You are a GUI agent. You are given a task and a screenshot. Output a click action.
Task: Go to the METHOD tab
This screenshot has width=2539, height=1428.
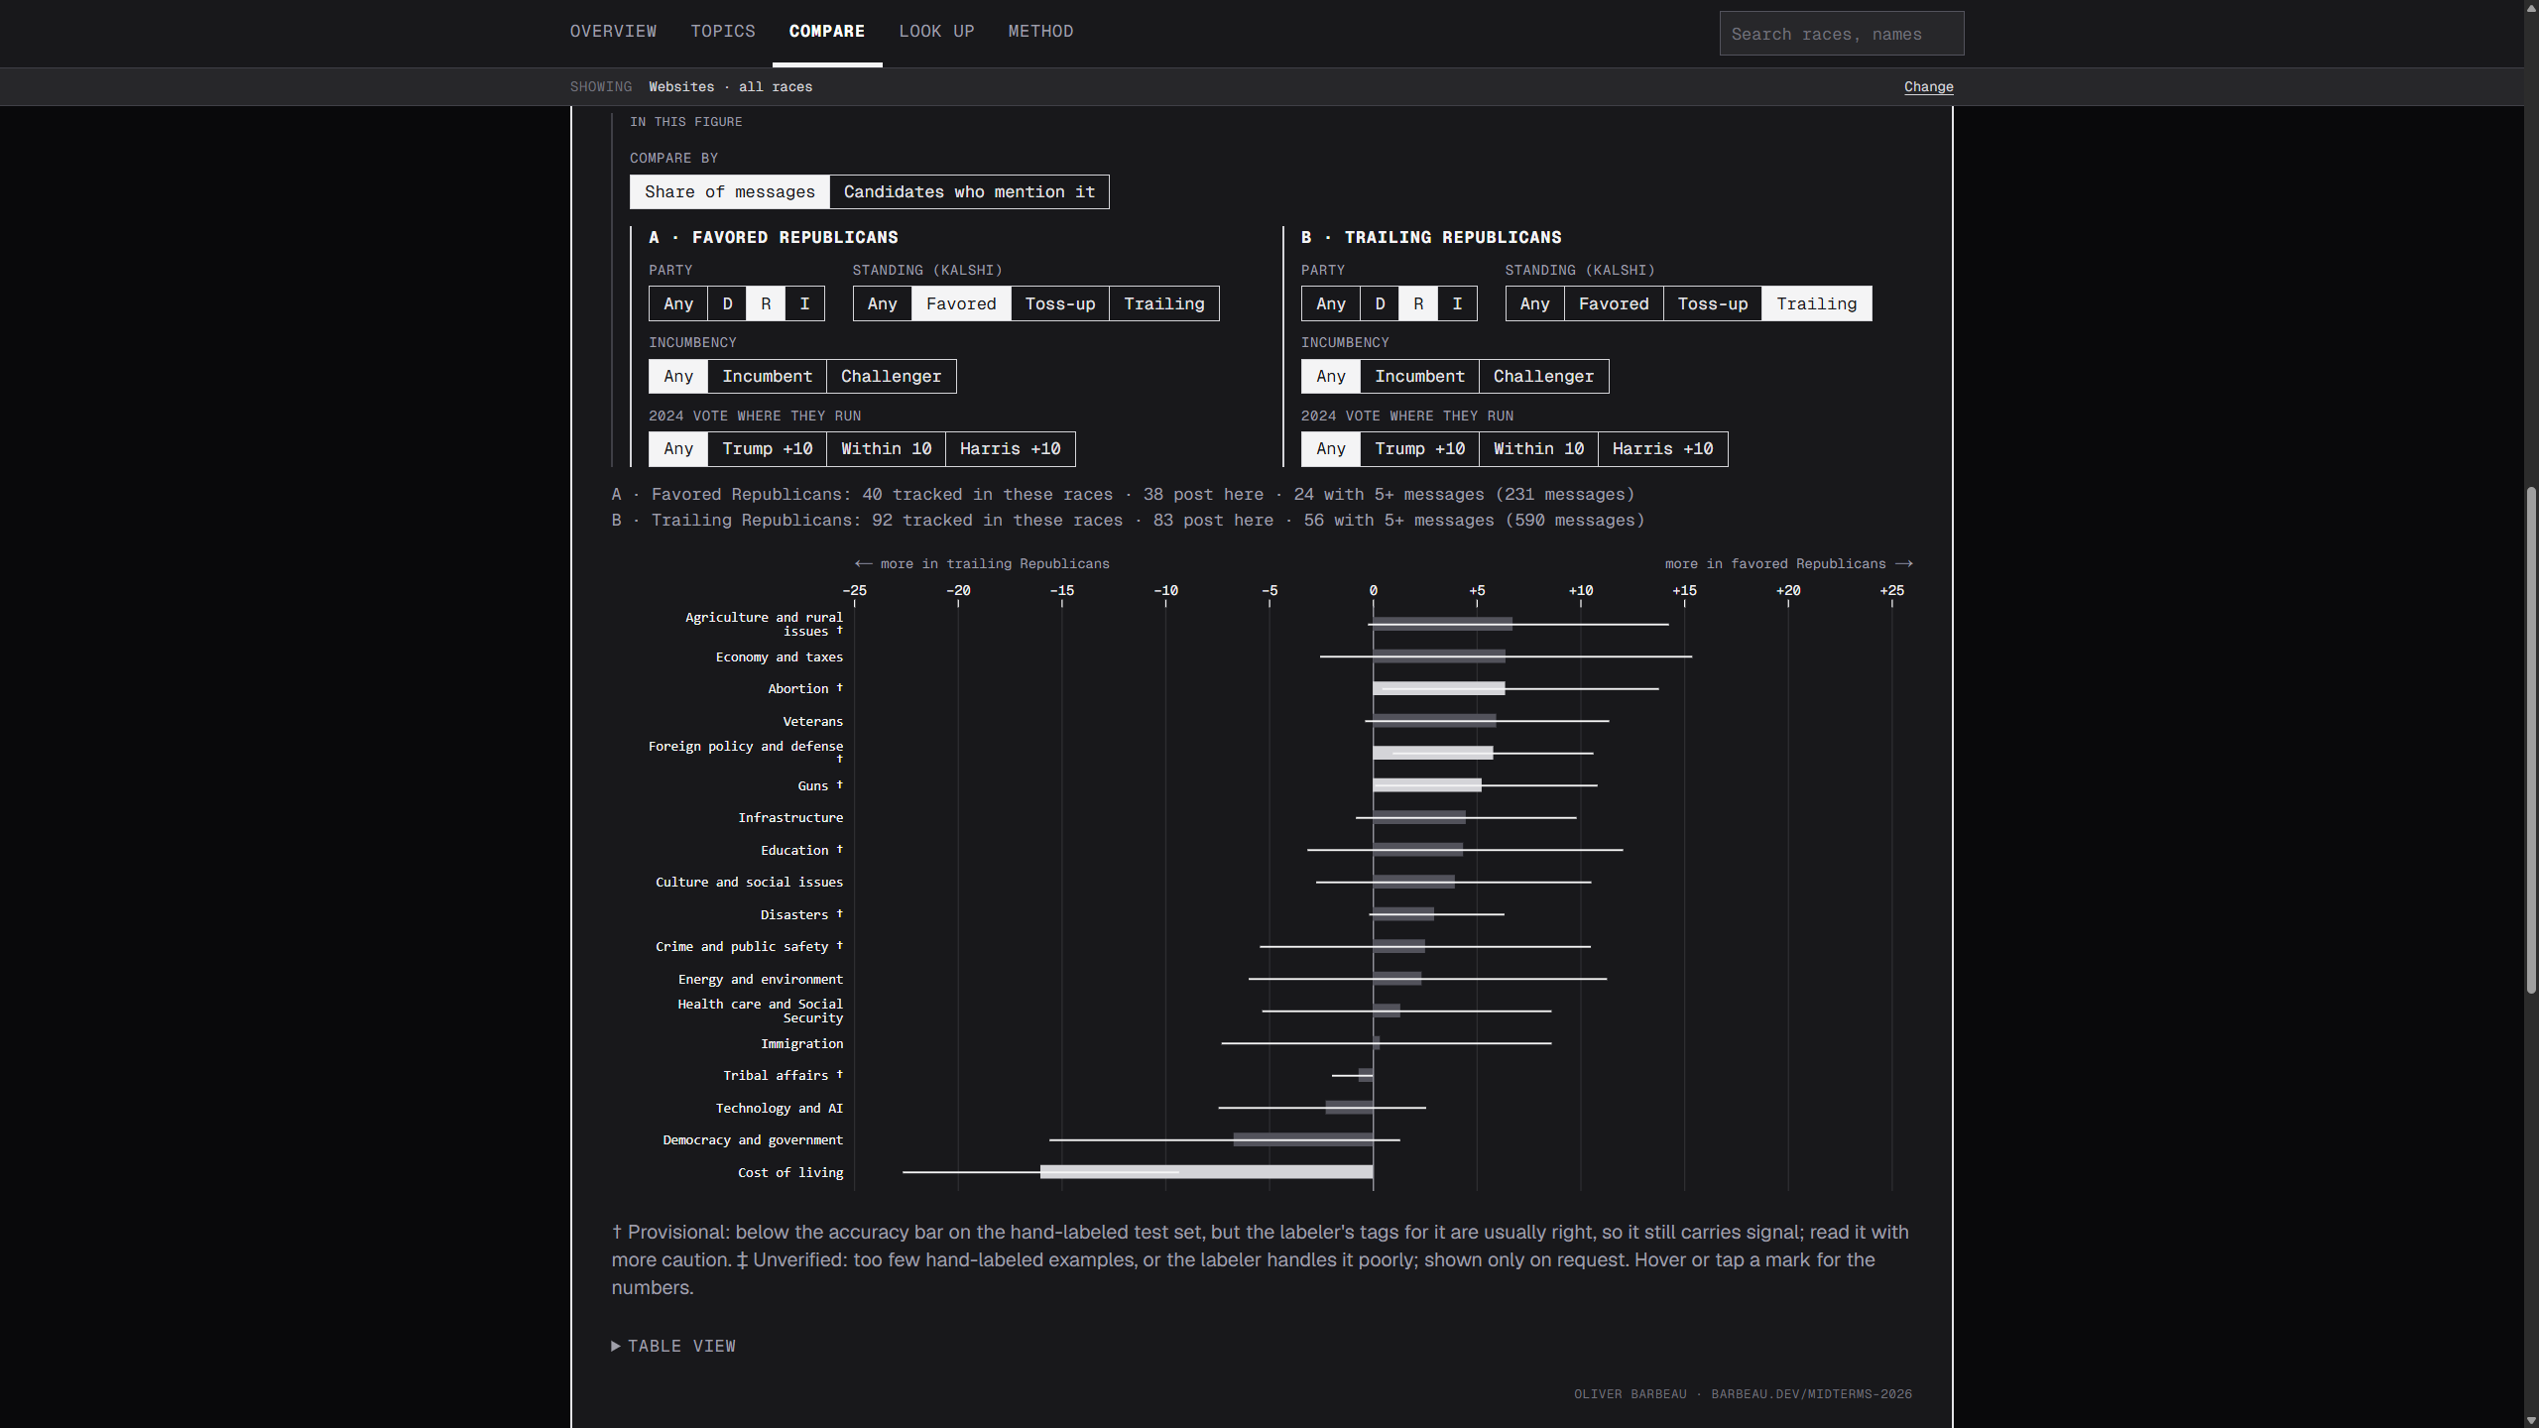[x=1040, y=32]
